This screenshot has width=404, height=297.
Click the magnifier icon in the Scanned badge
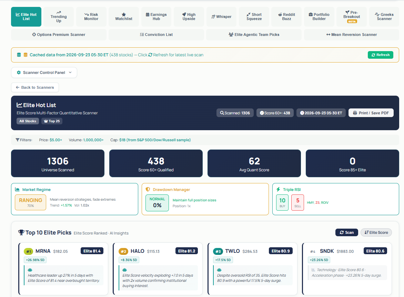tap(222, 113)
